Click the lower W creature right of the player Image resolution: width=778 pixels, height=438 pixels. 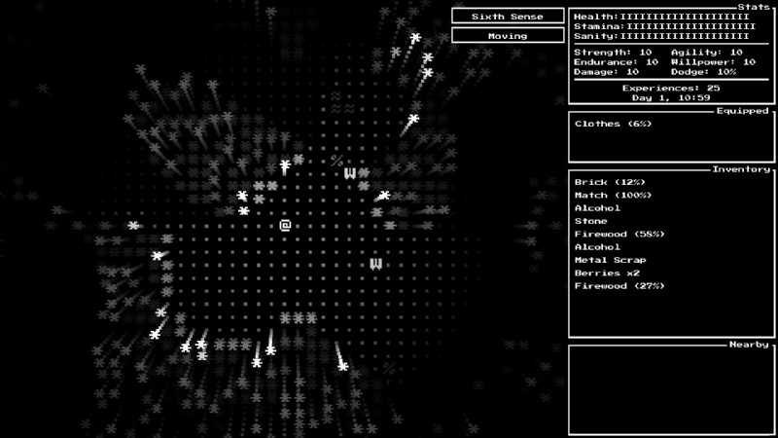click(x=376, y=264)
